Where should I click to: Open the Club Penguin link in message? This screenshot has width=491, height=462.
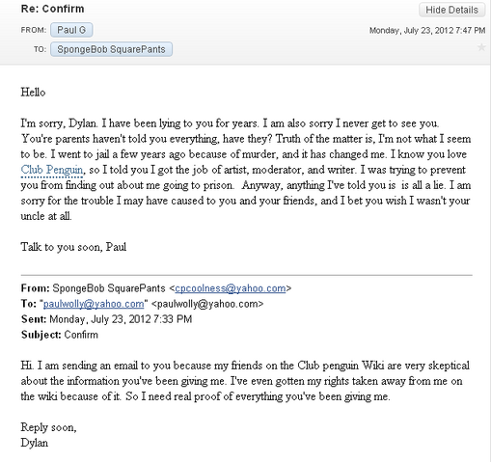(x=52, y=170)
